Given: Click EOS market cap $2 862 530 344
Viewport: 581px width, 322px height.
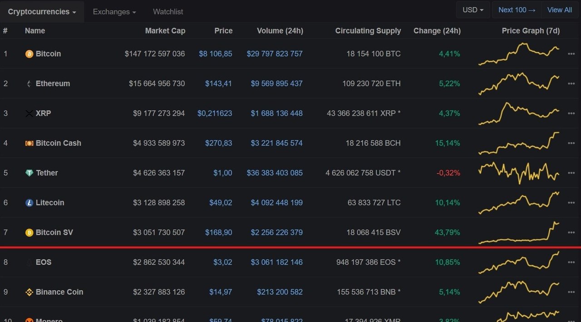Looking at the screenshot, I should point(159,262).
